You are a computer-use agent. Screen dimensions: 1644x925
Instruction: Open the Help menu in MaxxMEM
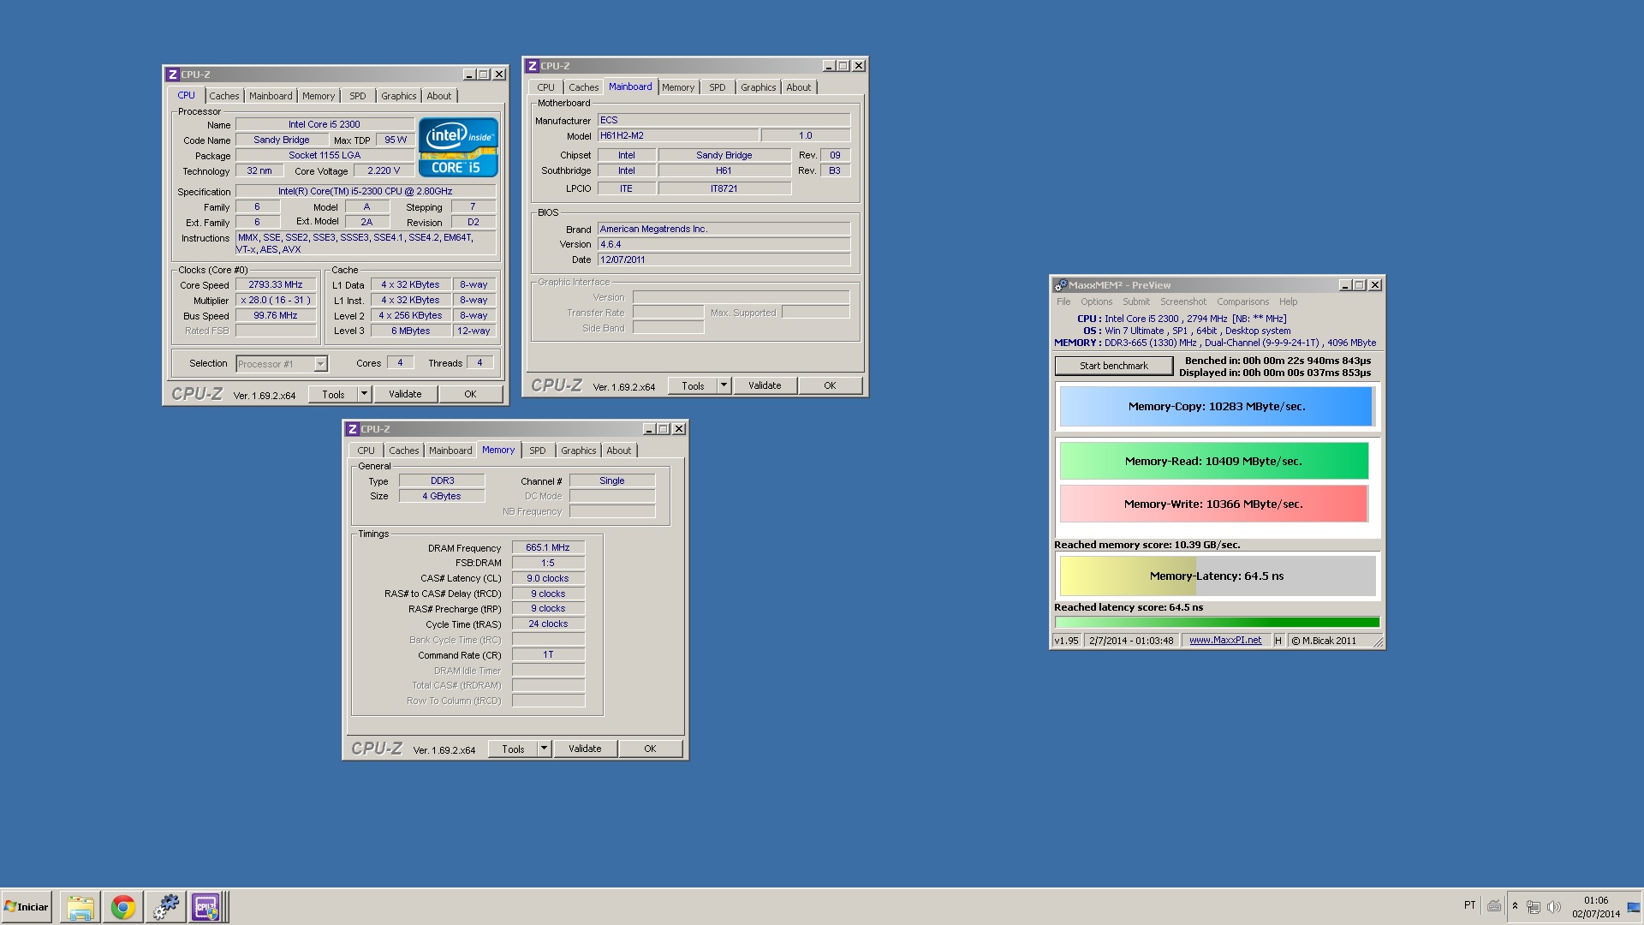[x=1288, y=301]
